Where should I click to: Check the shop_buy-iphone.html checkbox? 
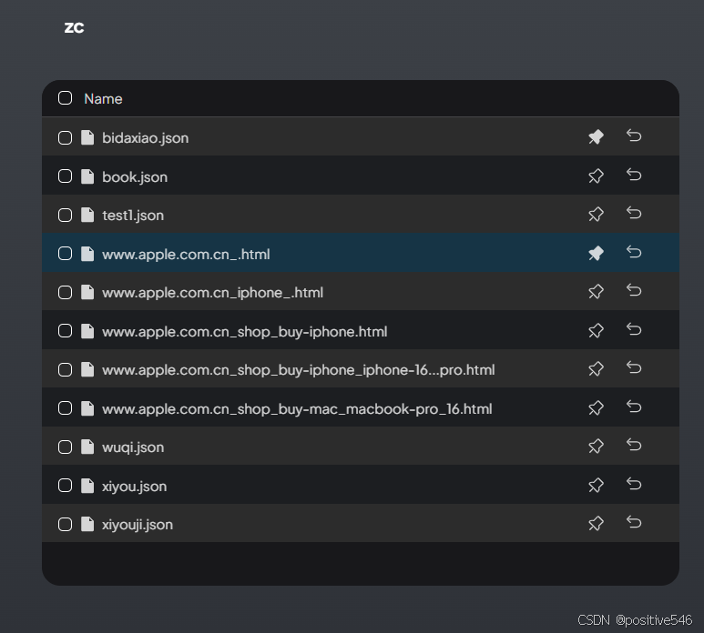(65, 331)
